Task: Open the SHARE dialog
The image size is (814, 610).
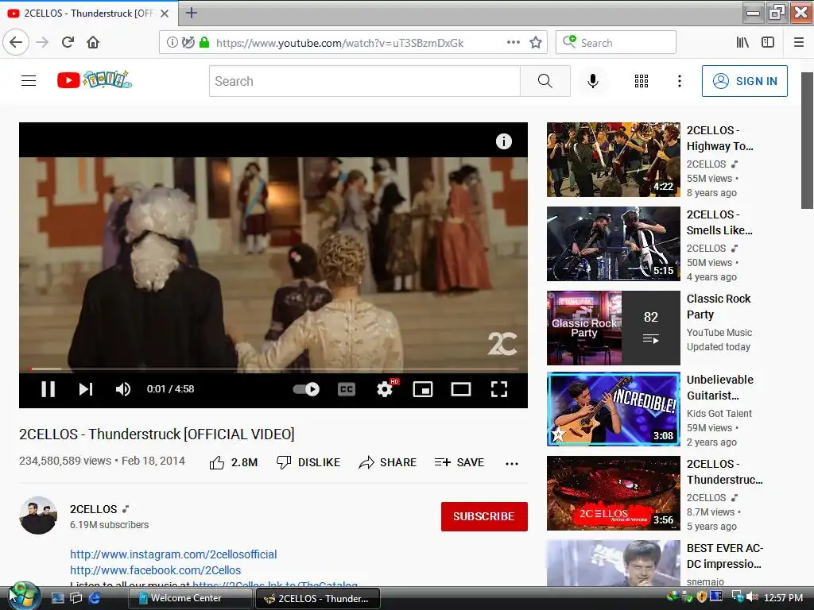Action: tap(388, 462)
